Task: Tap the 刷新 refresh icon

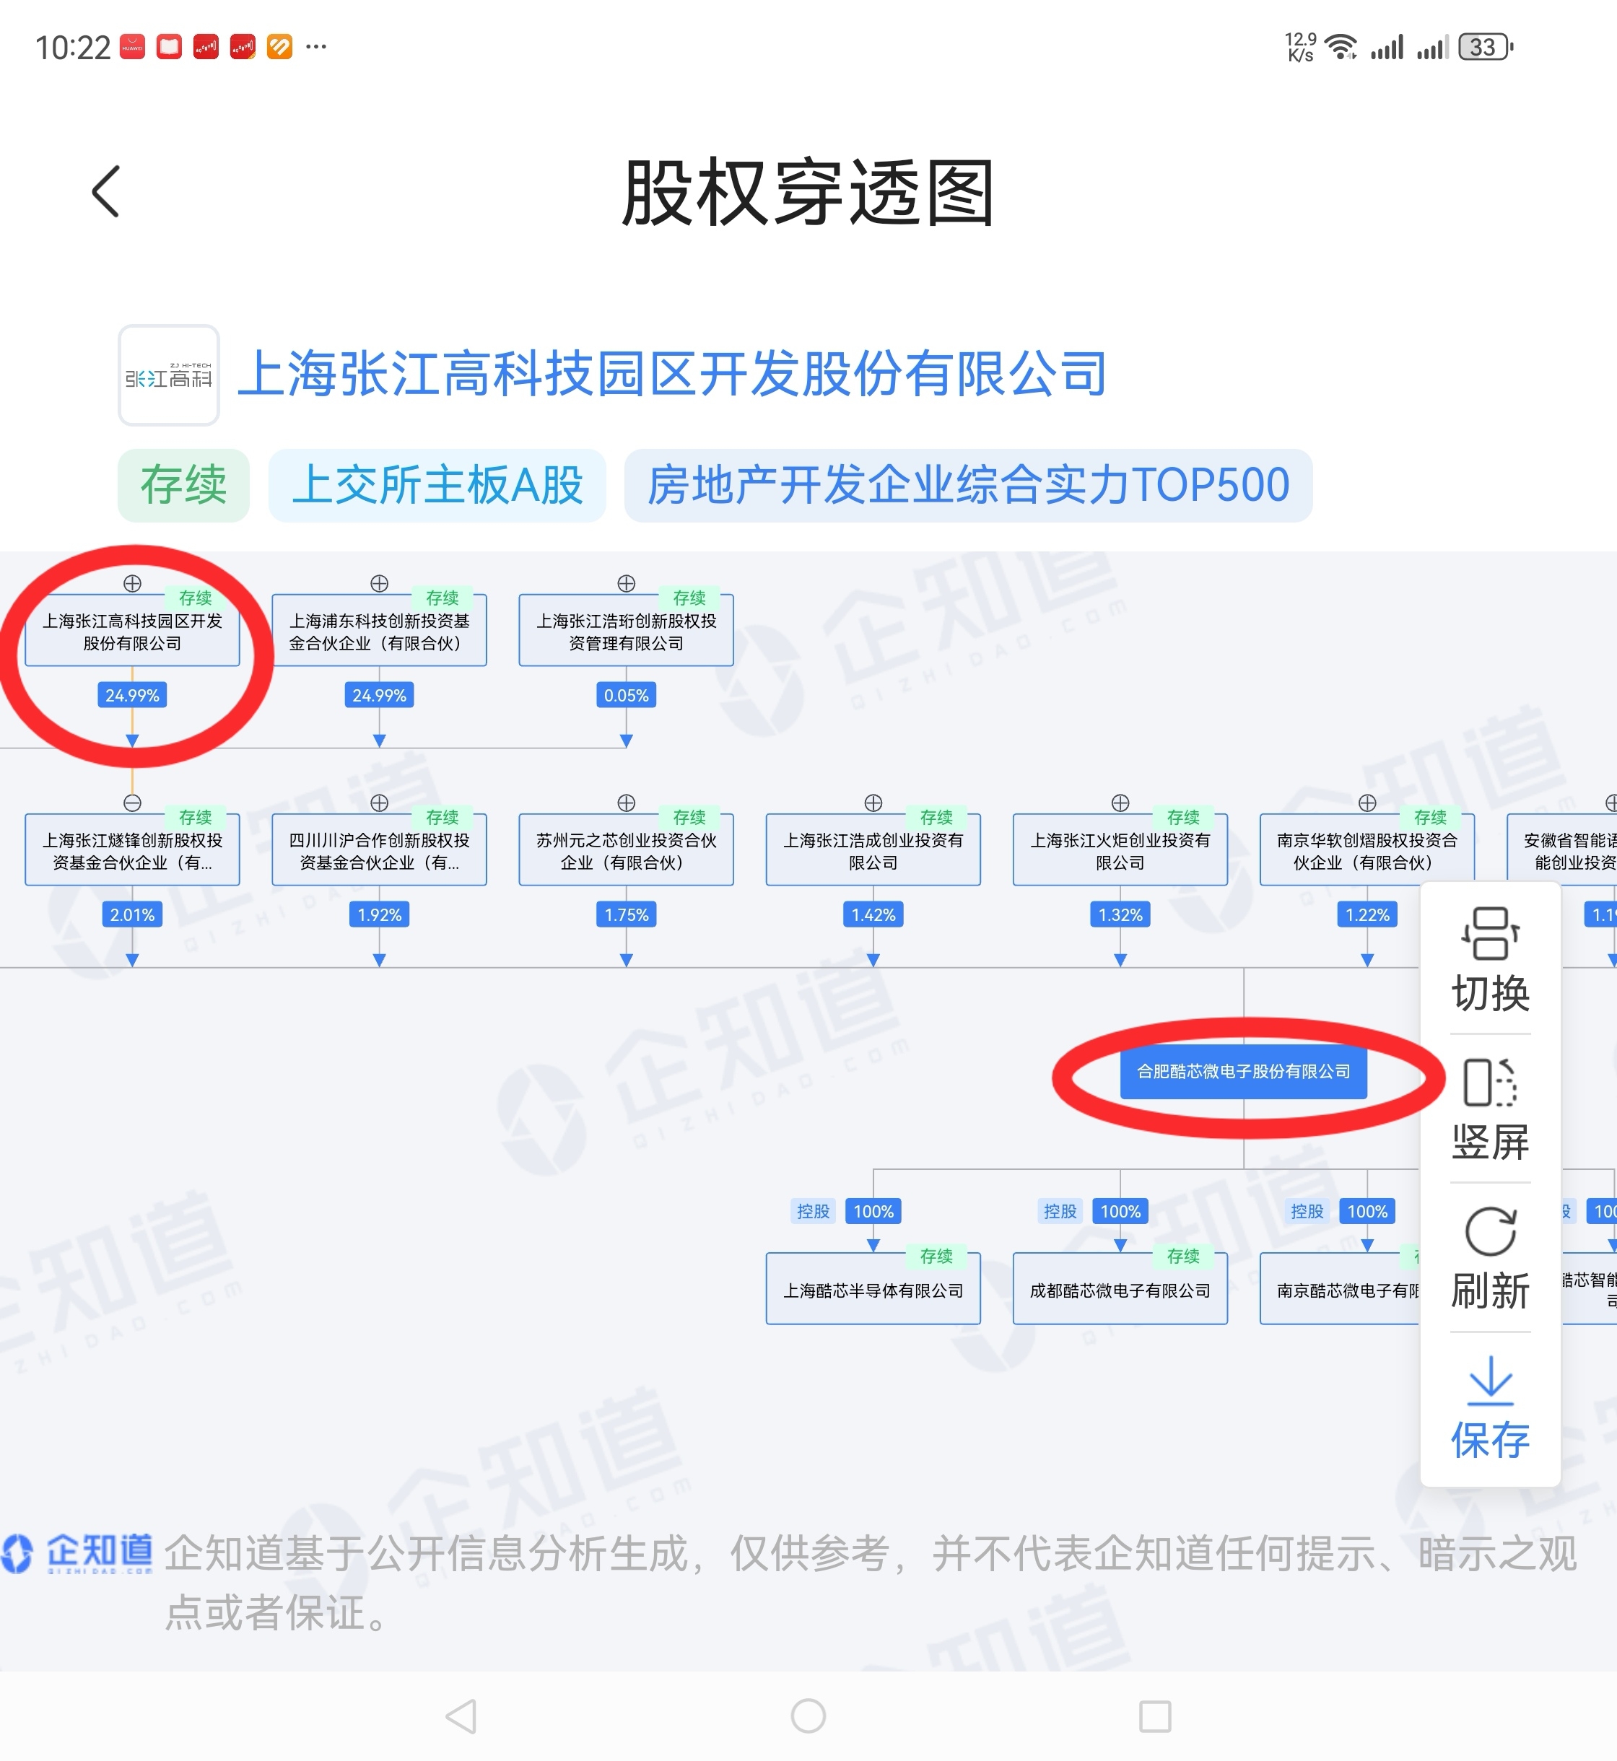Action: click(1489, 1232)
